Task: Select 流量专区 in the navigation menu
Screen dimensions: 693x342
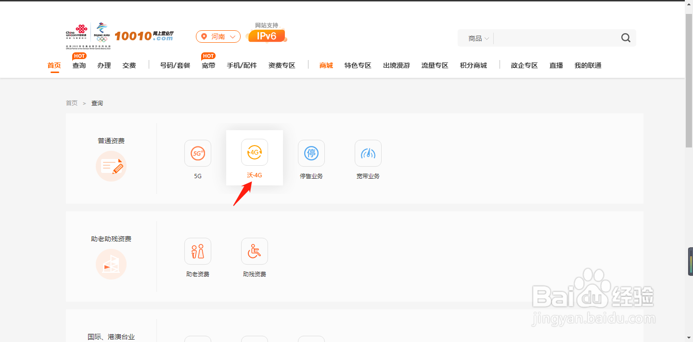Action: 434,65
